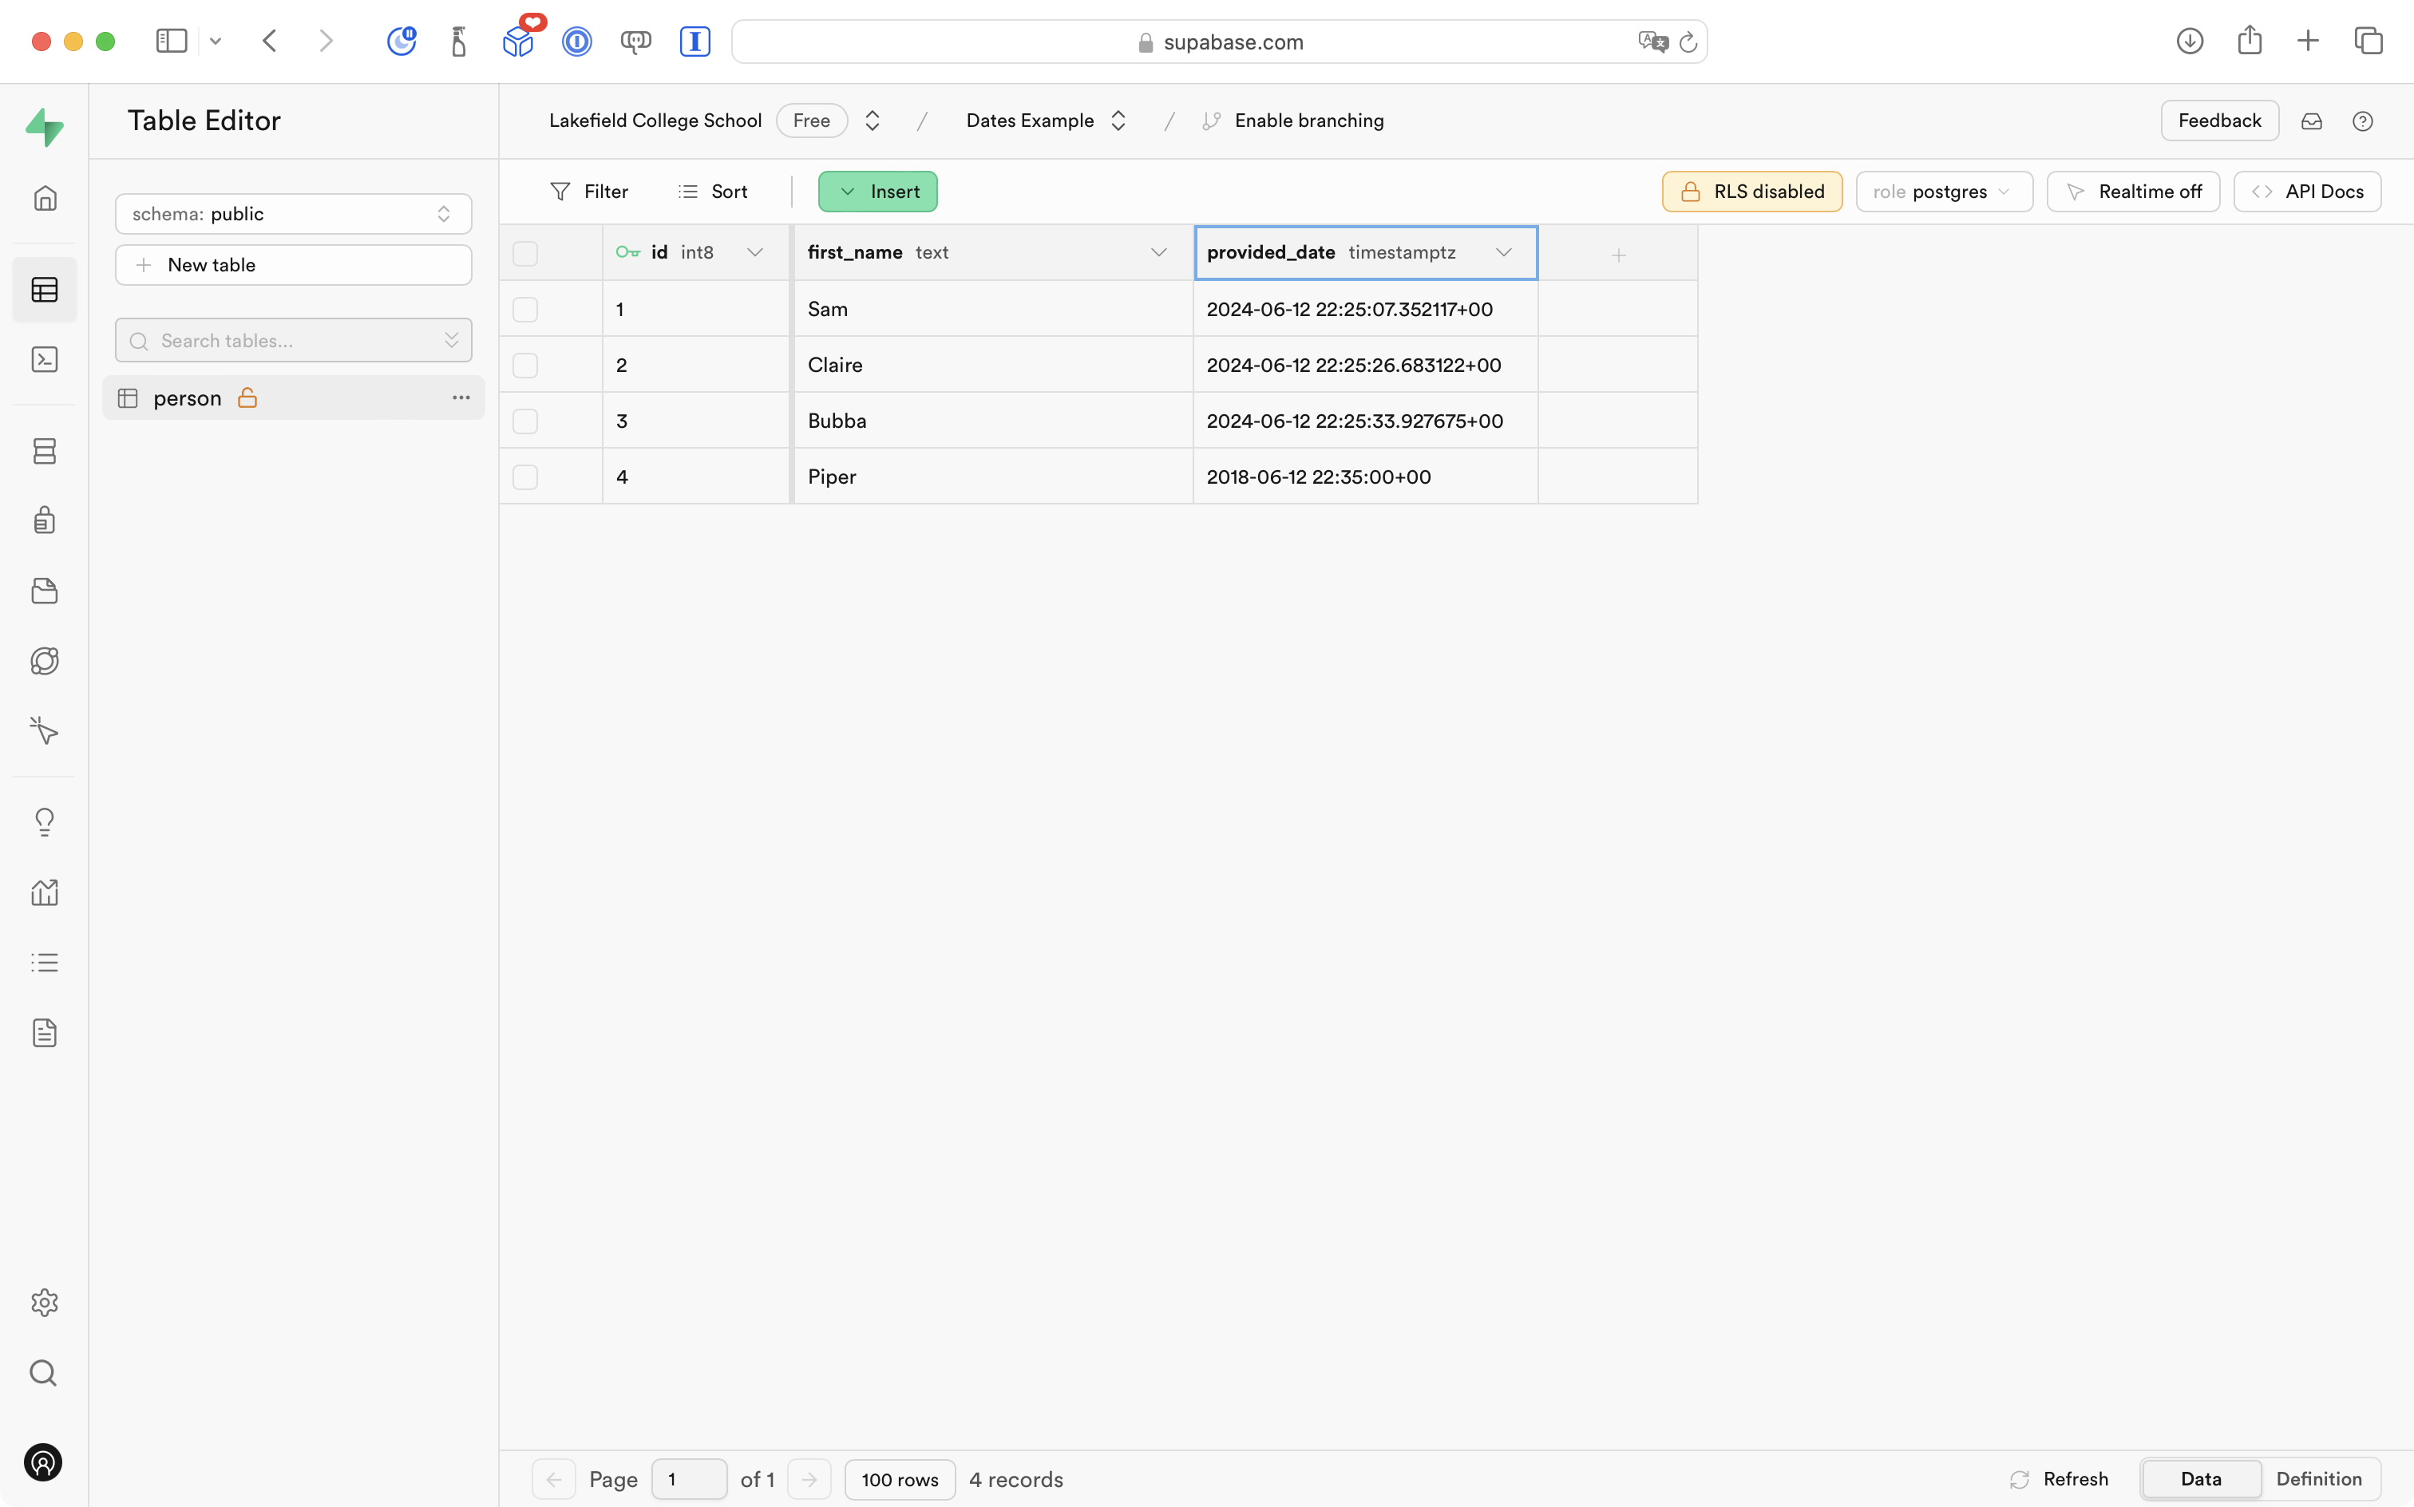
Task: Select the checkbox for the Sam row
Action: [x=525, y=310]
